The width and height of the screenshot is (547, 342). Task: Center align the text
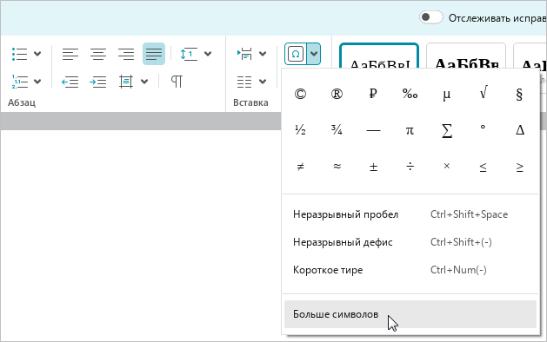[98, 54]
